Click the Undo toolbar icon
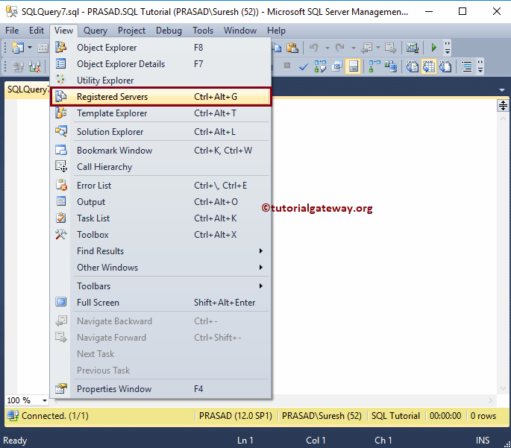511x448 pixels. (313, 48)
